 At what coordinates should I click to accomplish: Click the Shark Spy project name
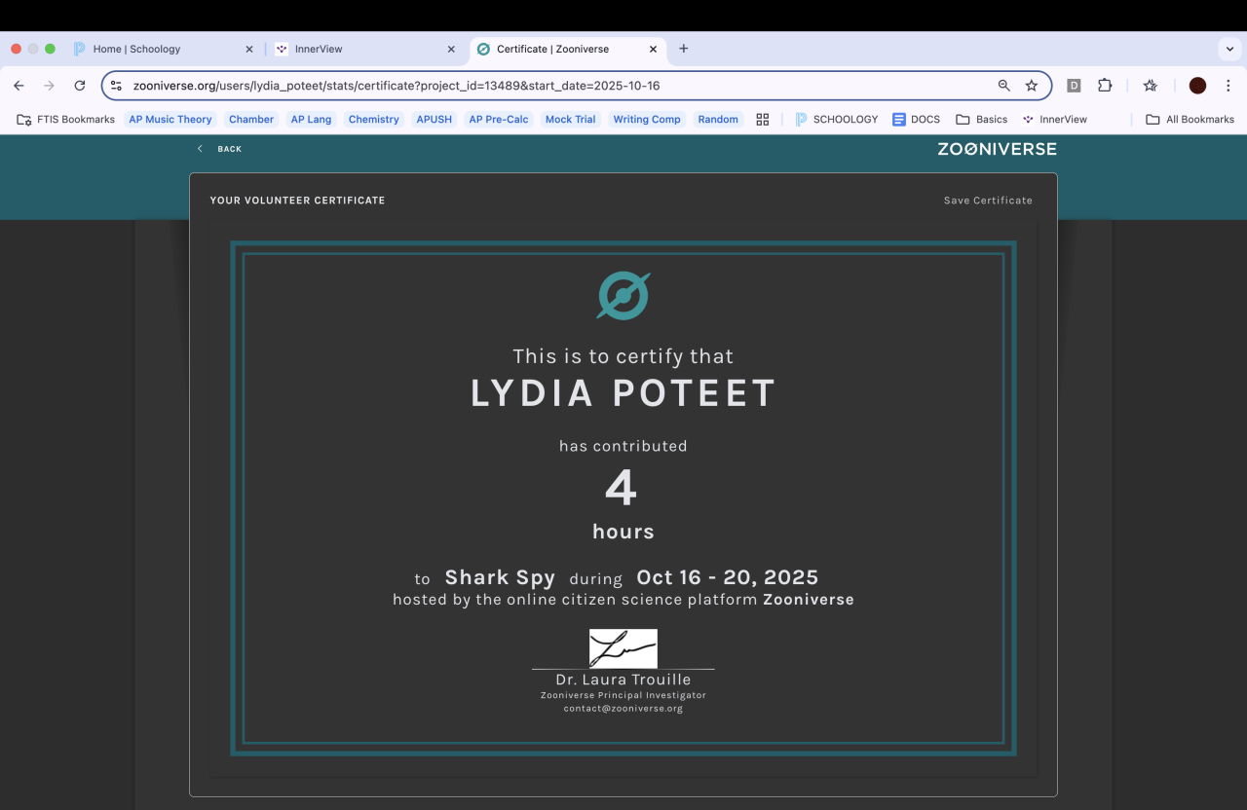(x=500, y=577)
